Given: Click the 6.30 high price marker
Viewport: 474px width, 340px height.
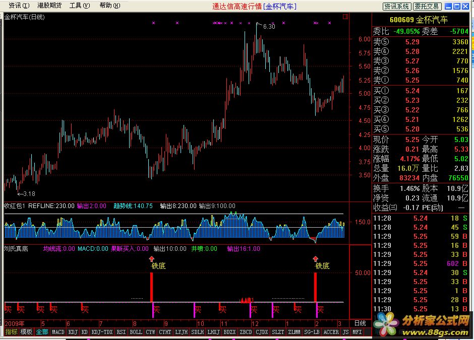Looking at the screenshot, I should (x=269, y=27).
